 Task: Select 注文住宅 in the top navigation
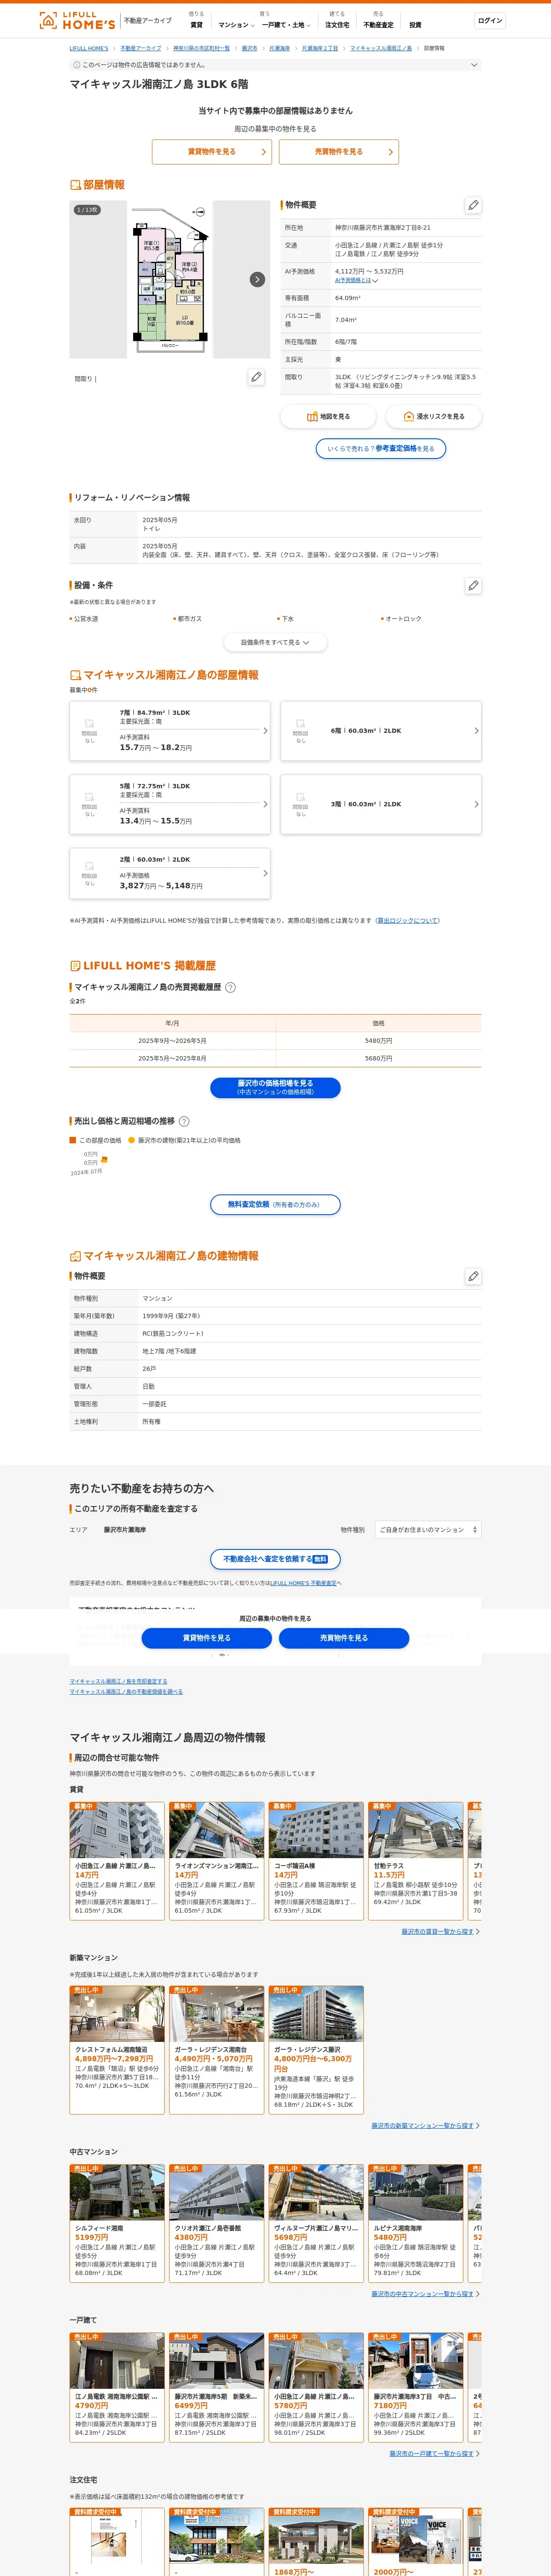337,25
